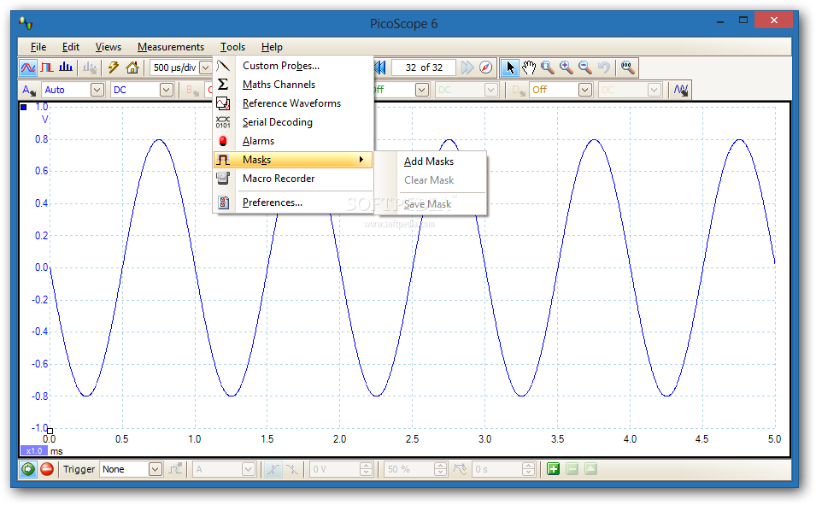The height and width of the screenshot is (505, 816).
Task: Select Add Masks submenu item
Action: [x=431, y=161]
